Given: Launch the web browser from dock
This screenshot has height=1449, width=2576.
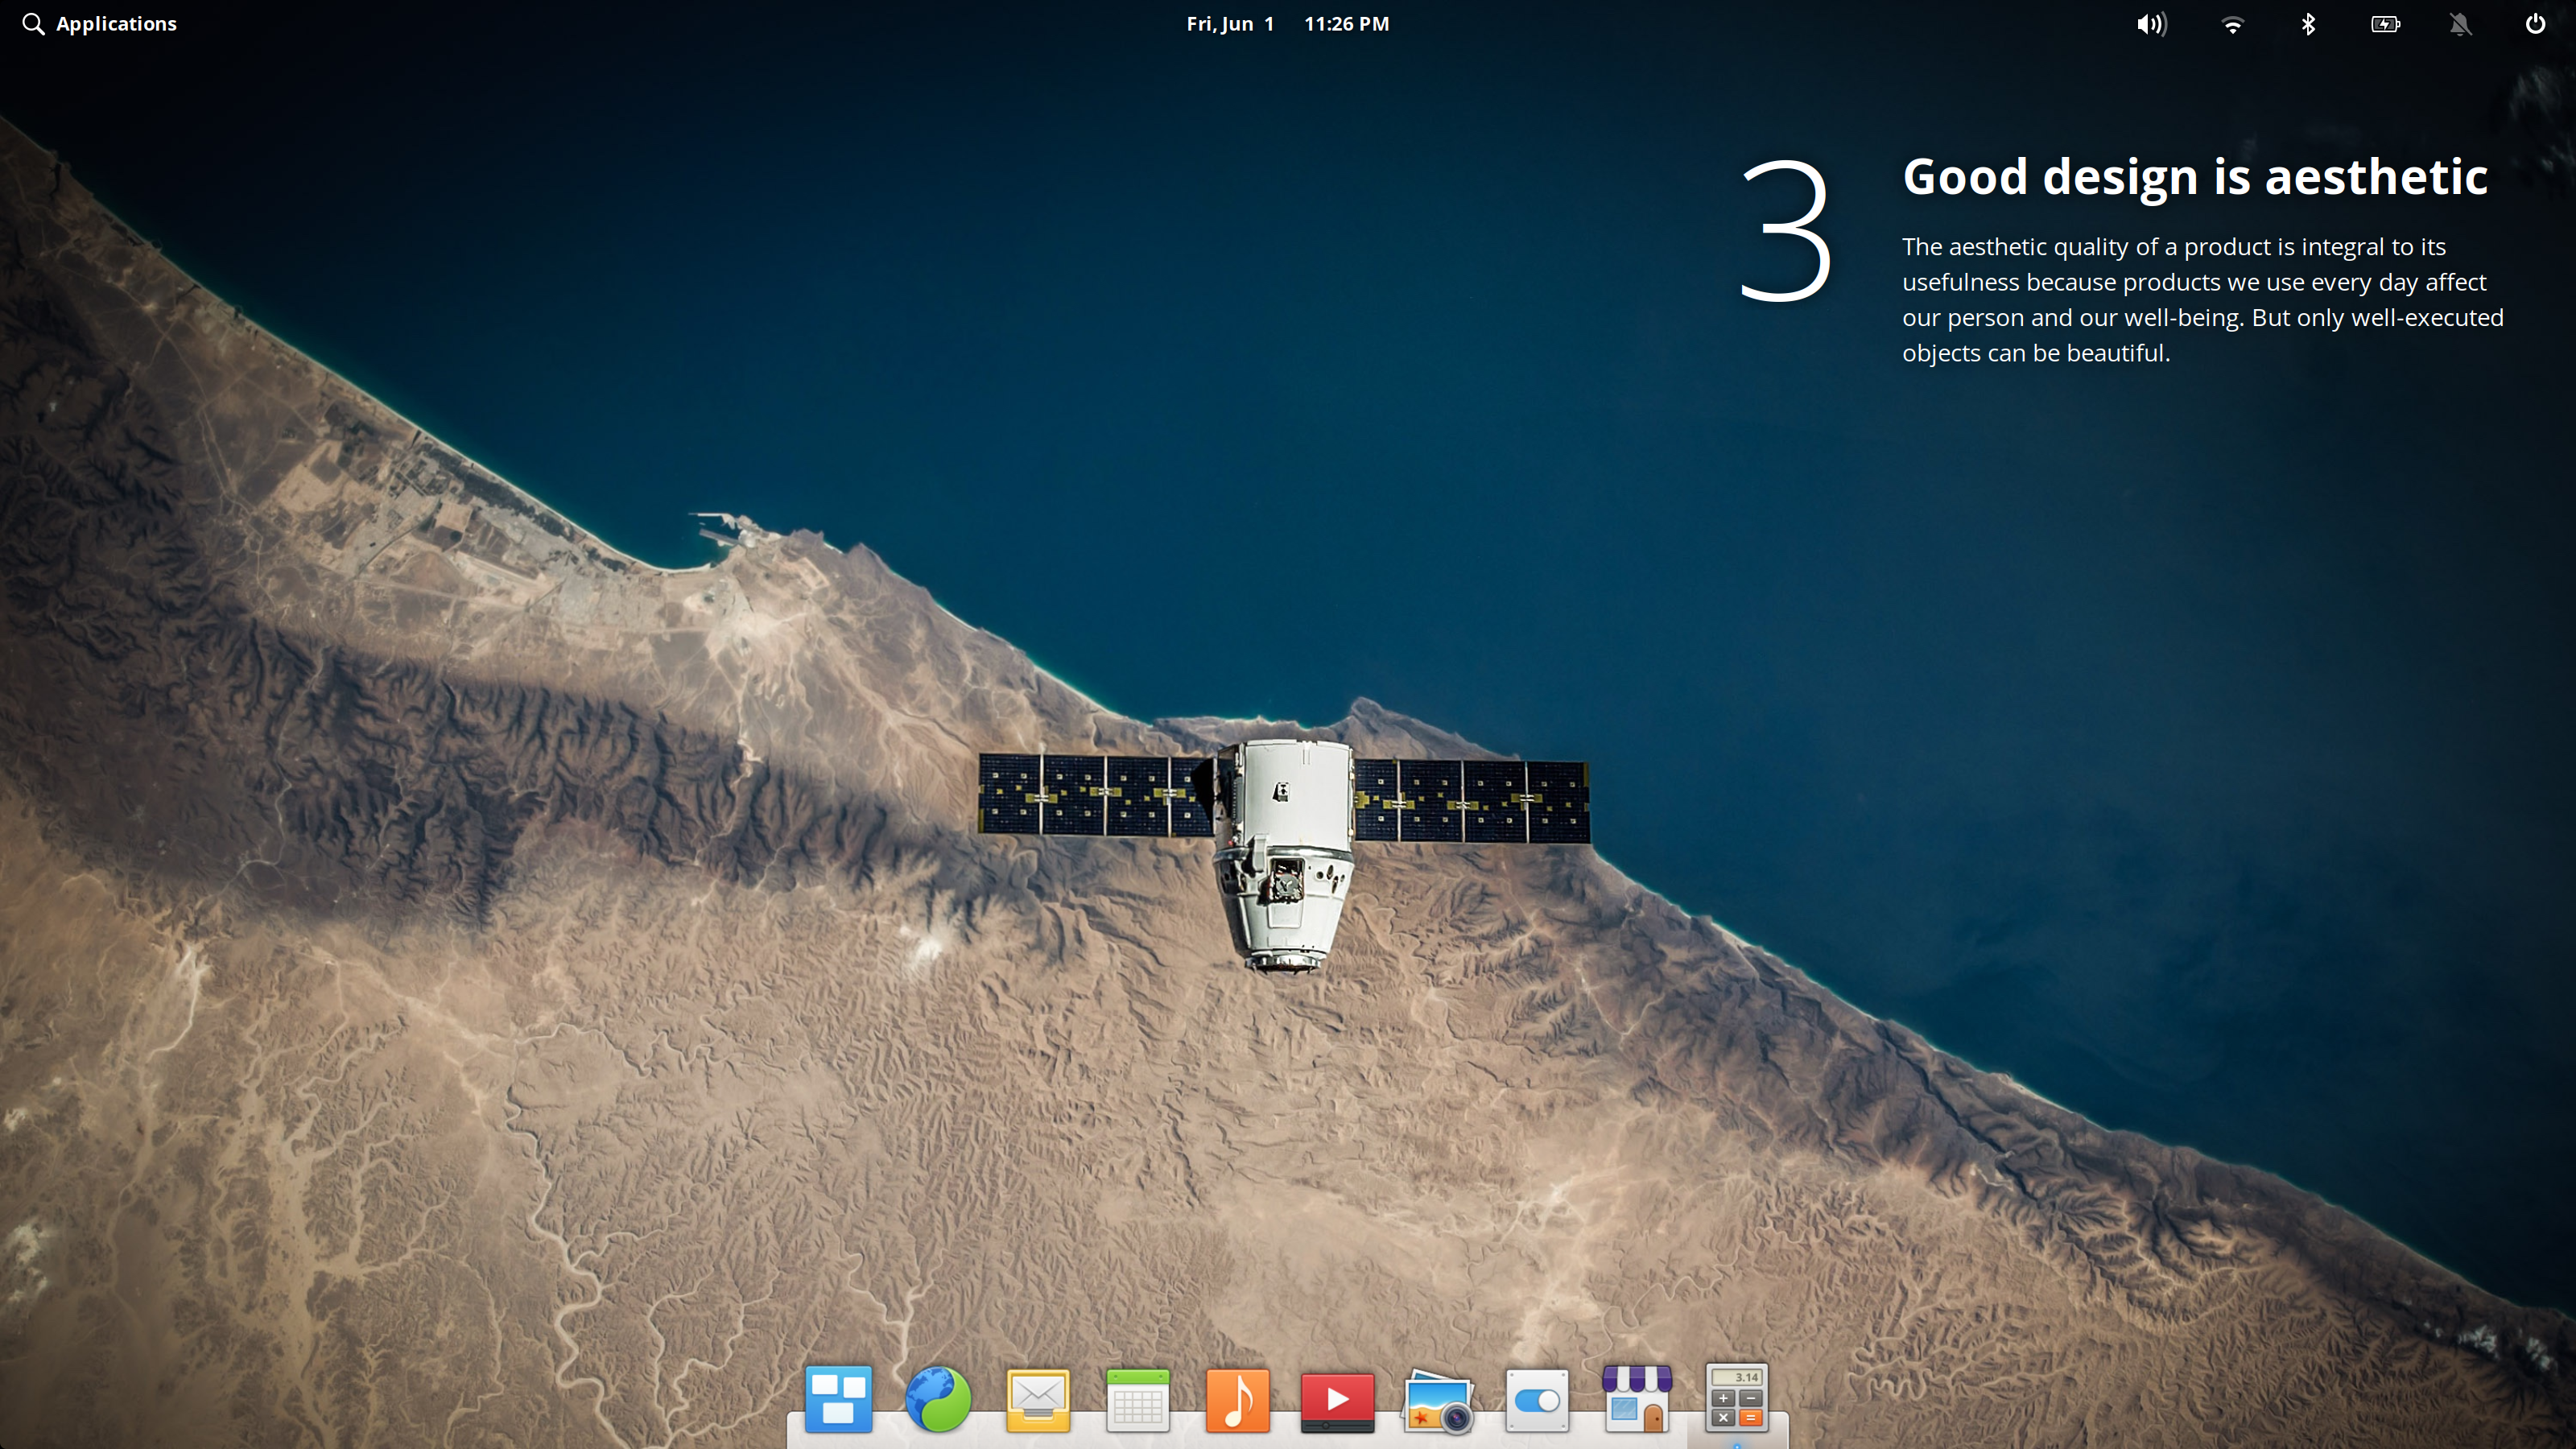Looking at the screenshot, I should coord(938,1398).
